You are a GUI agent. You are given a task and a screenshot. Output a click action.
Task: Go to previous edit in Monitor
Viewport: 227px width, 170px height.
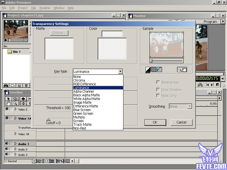tap(207, 85)
